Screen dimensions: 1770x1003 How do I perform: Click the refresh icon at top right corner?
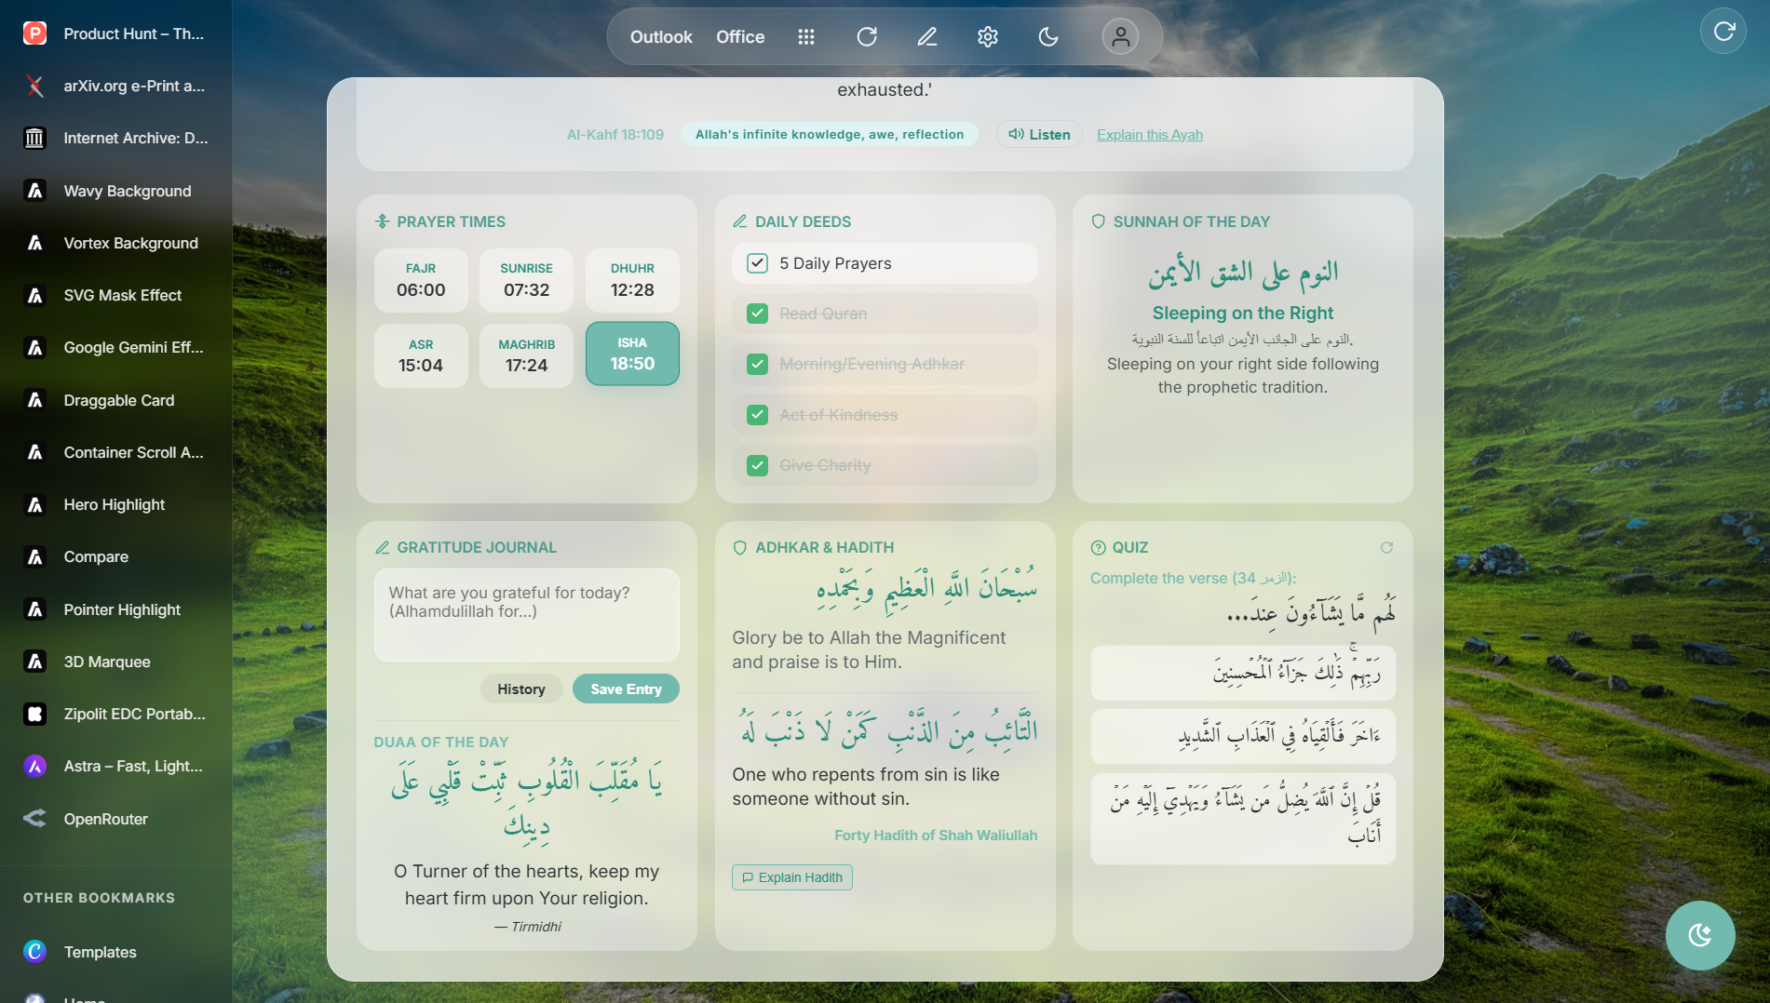click(1723, 31)
